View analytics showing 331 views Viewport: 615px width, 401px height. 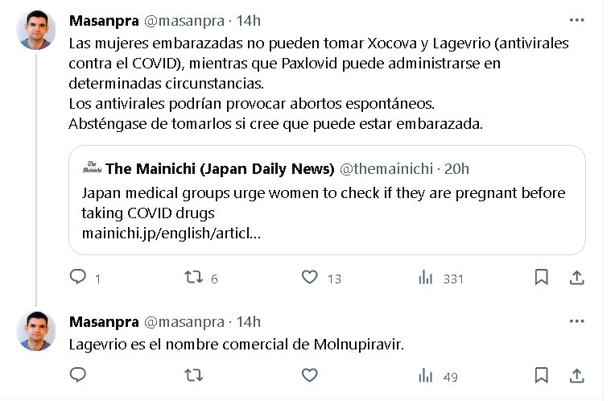(x=427, y=278)
